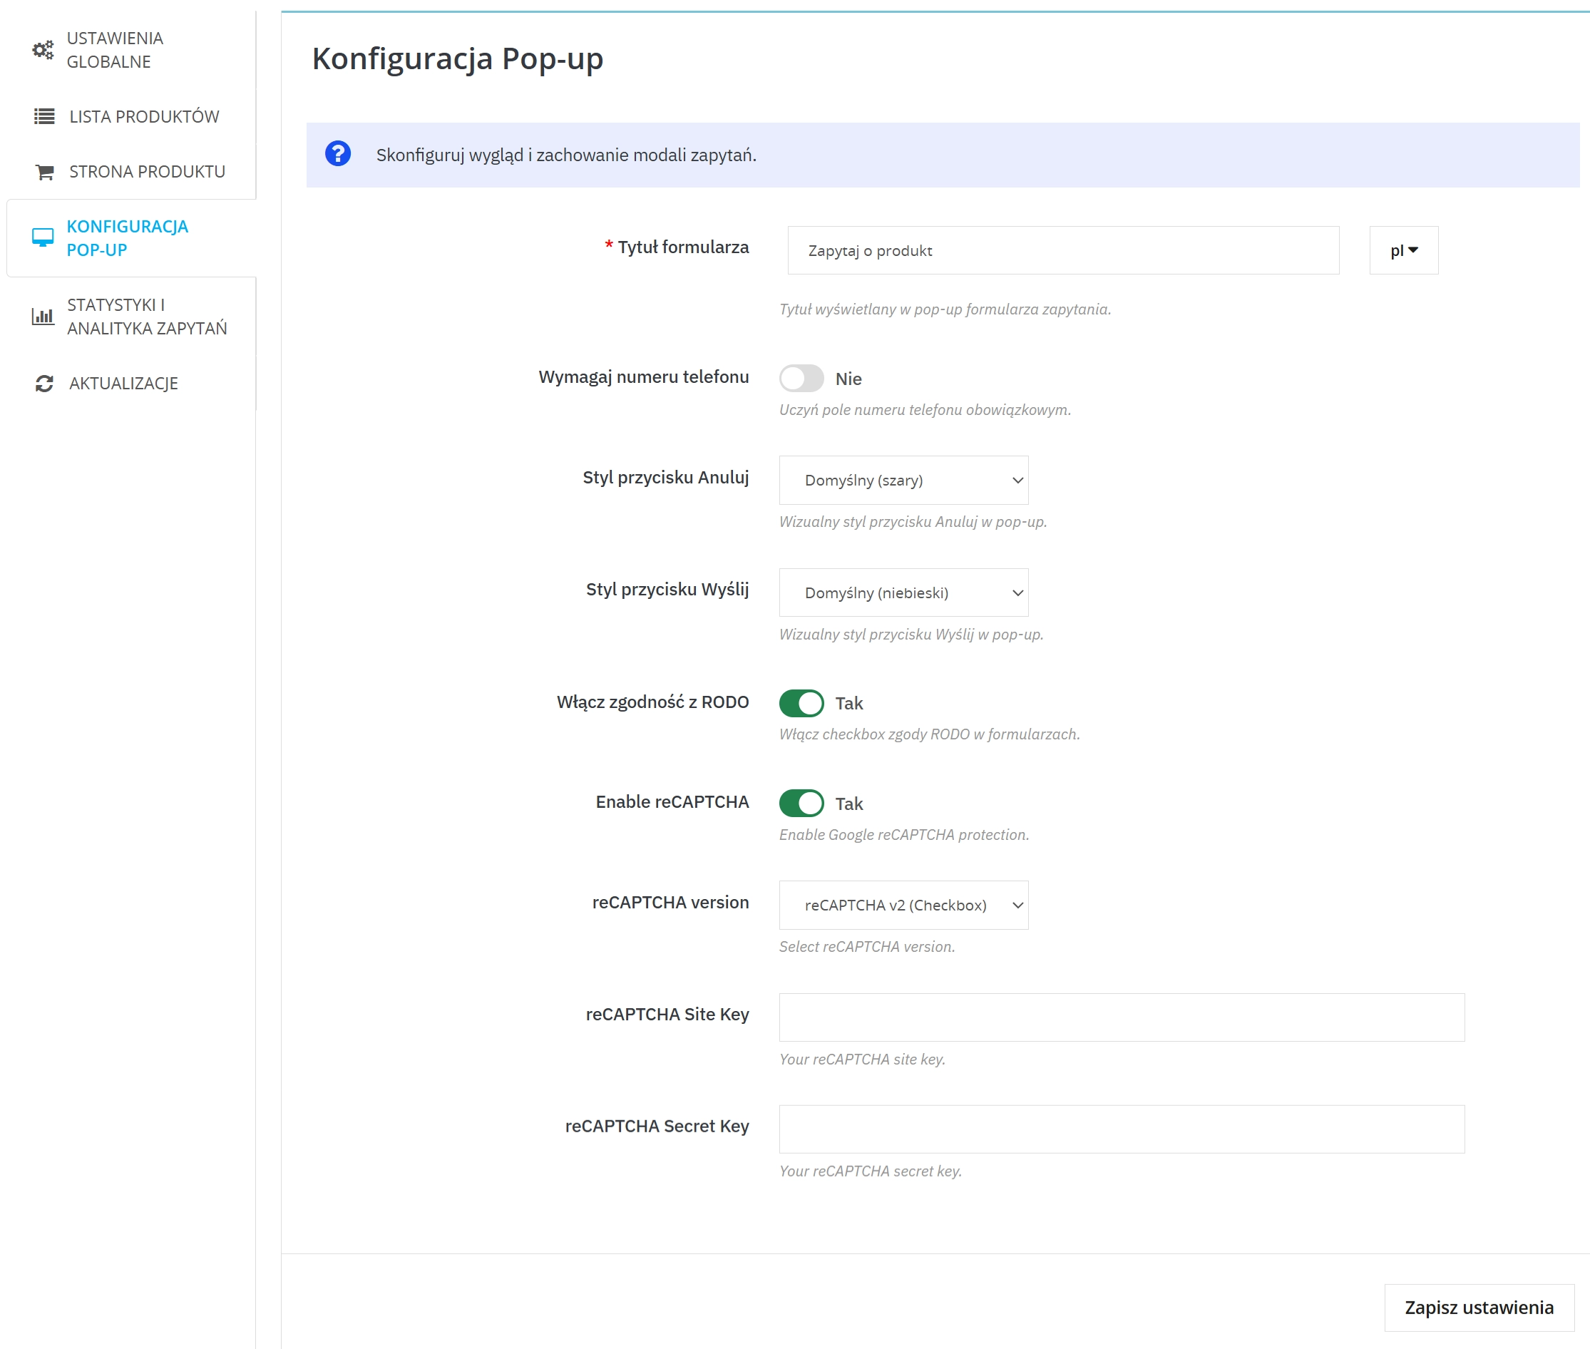
Task: Expand the reCAPTCHA version dropdown
Action: (x=903, y=905)
